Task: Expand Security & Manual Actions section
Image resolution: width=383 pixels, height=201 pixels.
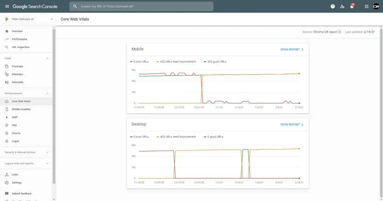Action: tap(47, 153)
